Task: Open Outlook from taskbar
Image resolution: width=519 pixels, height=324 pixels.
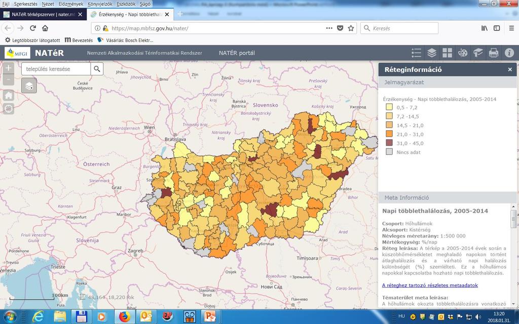Action: pyautogui.click(x=146, y=317)
